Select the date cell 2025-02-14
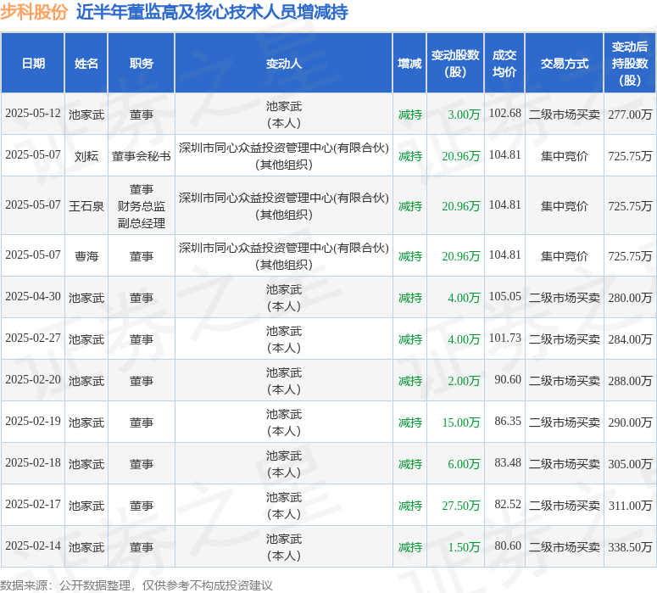The height and width of the screenshot is (593, 657). 33,545
